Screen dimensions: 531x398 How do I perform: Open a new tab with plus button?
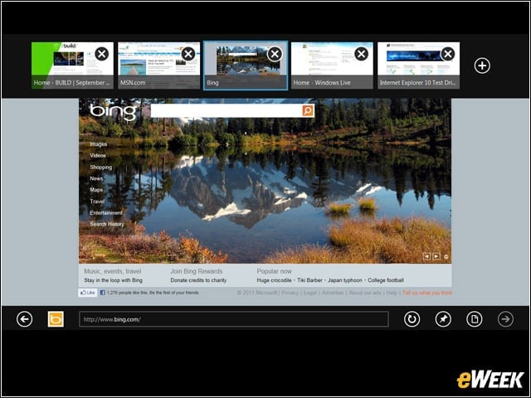pyautogui.click(x=482, y=66)
